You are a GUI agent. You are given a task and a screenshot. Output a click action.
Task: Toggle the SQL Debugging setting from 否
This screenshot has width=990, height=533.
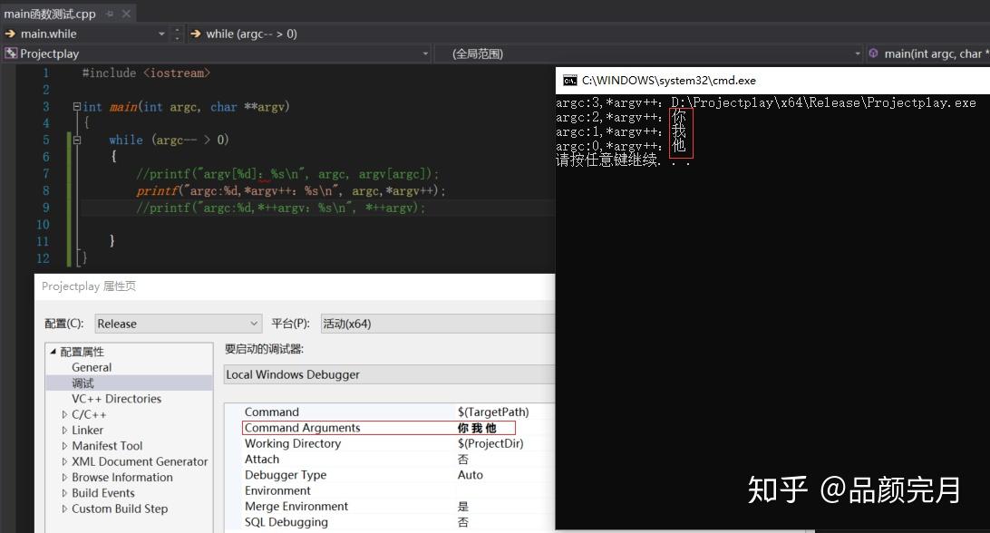pos(463,522)
